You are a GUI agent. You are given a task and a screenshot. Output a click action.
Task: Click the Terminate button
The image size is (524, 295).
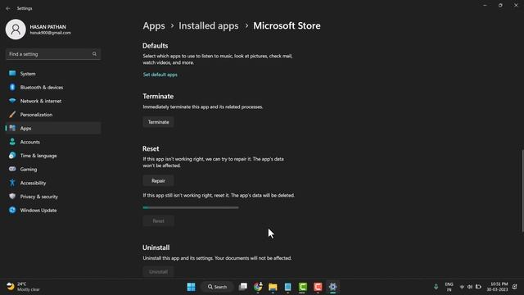[158, 122]
